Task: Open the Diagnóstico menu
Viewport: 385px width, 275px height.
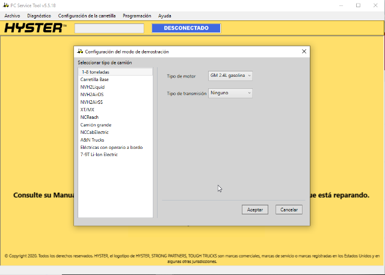Action: pos(39,15)
